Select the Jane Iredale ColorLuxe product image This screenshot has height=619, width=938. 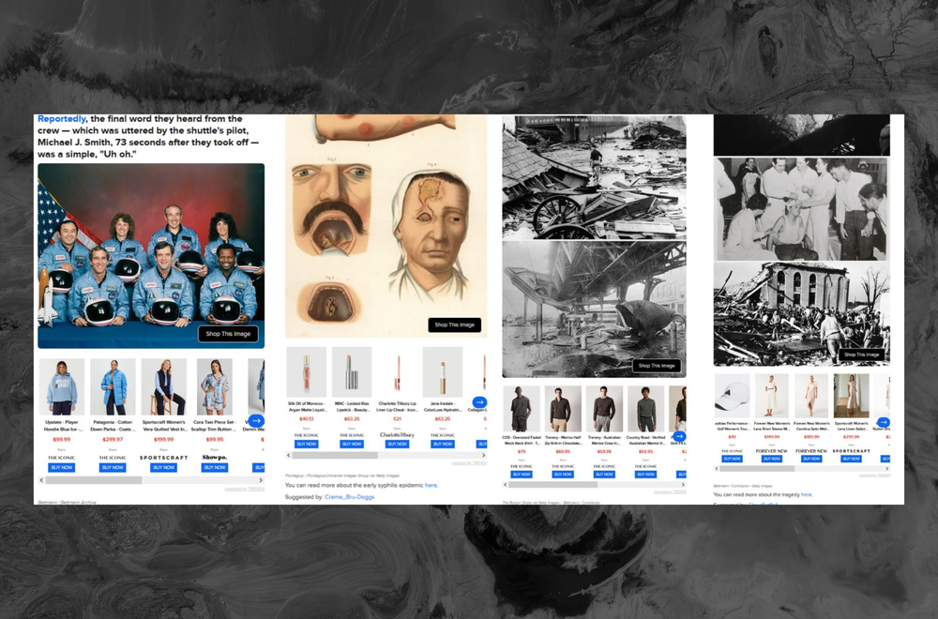point(443,372)
